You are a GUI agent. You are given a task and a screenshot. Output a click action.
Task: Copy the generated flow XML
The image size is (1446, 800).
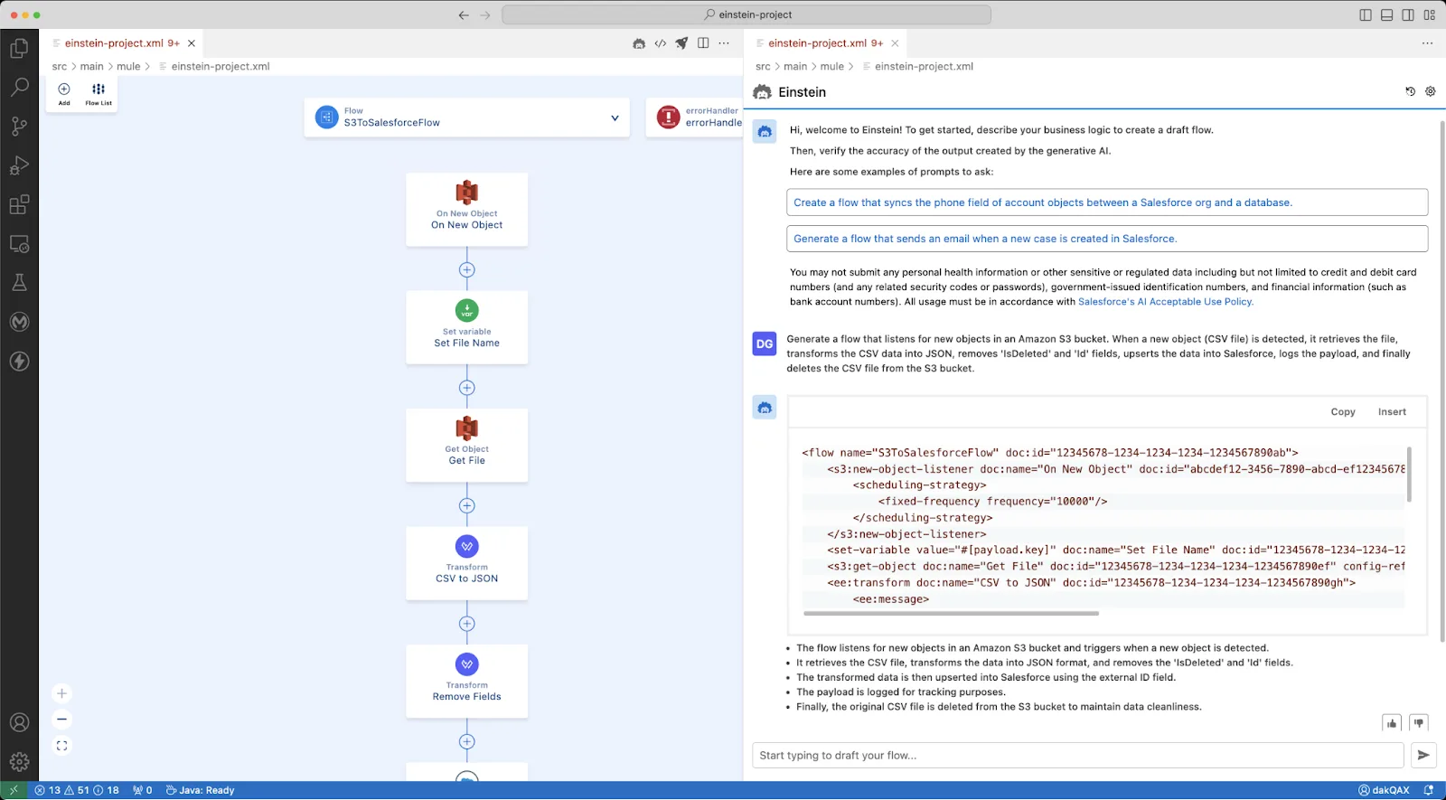point(1343,411)
